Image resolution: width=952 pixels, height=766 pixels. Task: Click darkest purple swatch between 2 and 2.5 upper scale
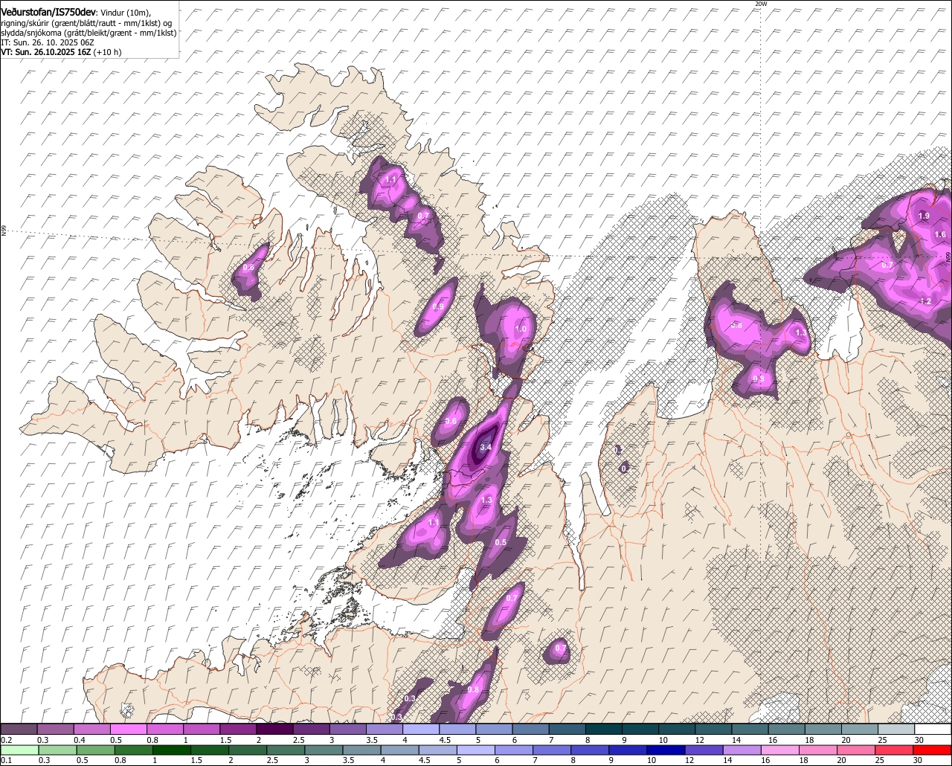(x=274, y=729)
